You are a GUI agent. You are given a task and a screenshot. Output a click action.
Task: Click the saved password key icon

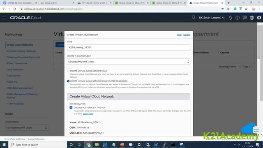(223, 9)
